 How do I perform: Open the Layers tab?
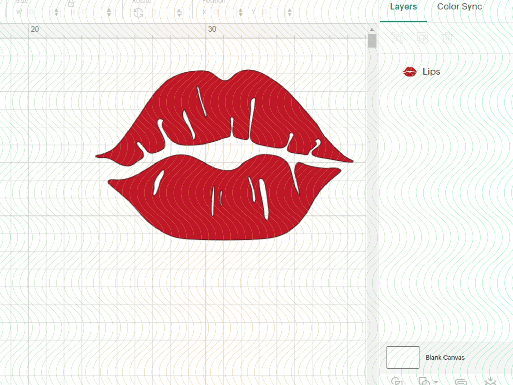403,7
